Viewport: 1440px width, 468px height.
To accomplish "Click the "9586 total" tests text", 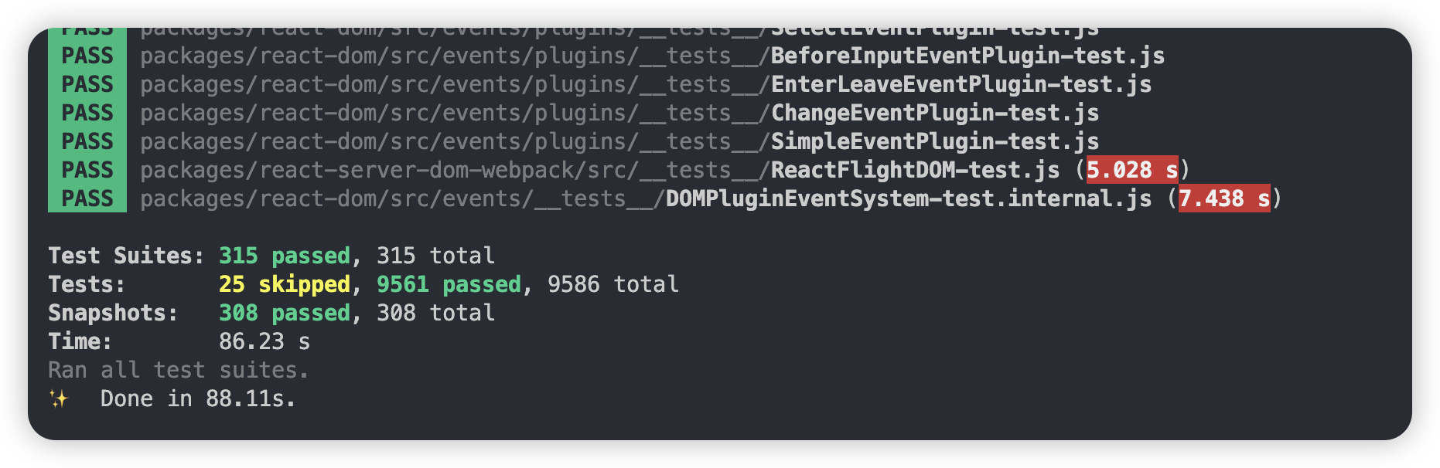I will coord(613,285).
